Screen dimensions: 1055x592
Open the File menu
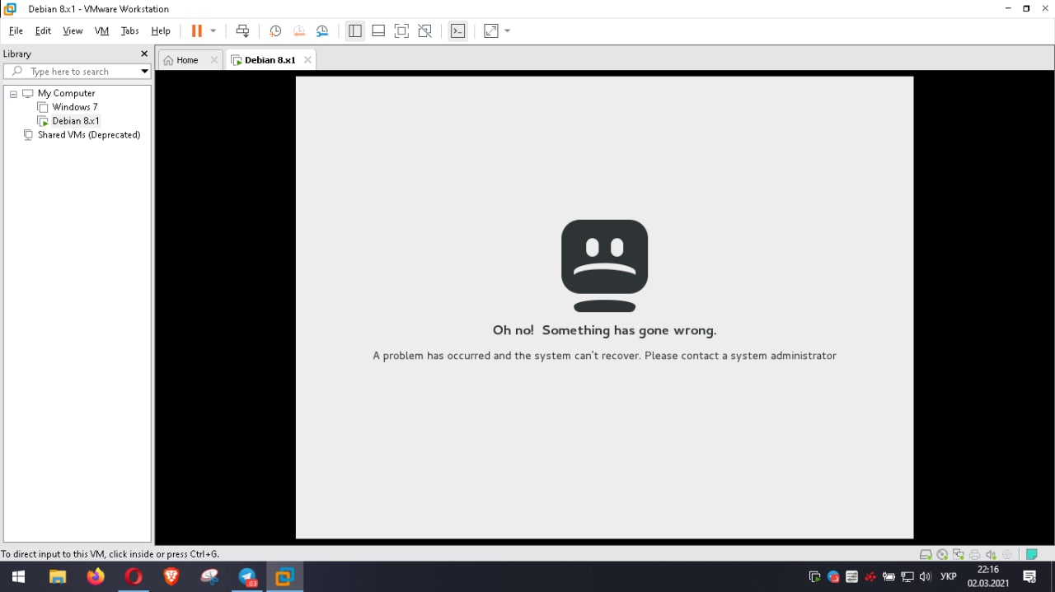tap(16, 30)
